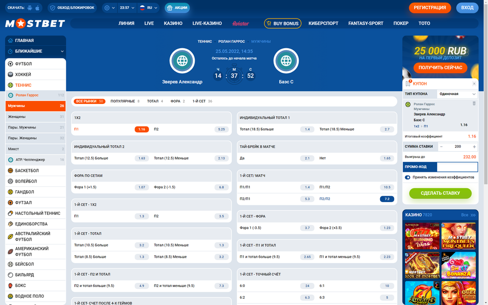This screenshot has width=488, height=305.
Task: Select the Женщины category in the sidebar
Action: [x=36, y=117]
